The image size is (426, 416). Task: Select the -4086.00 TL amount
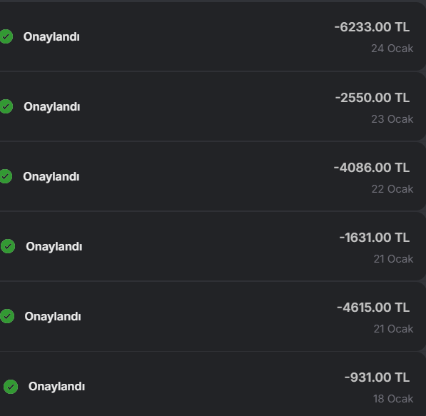click(x=372, y=168)
